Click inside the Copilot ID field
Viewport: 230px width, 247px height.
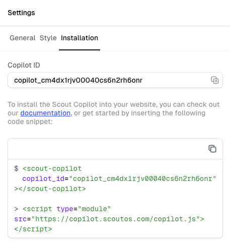coord(115,80)
